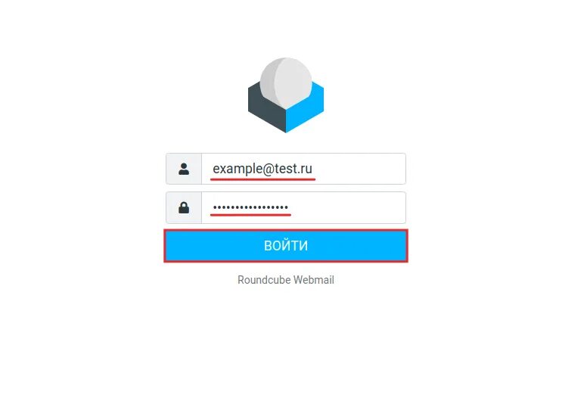This screenshot has width=587, height=401.
Task: Focus the password input field
Action: point(303,207)
